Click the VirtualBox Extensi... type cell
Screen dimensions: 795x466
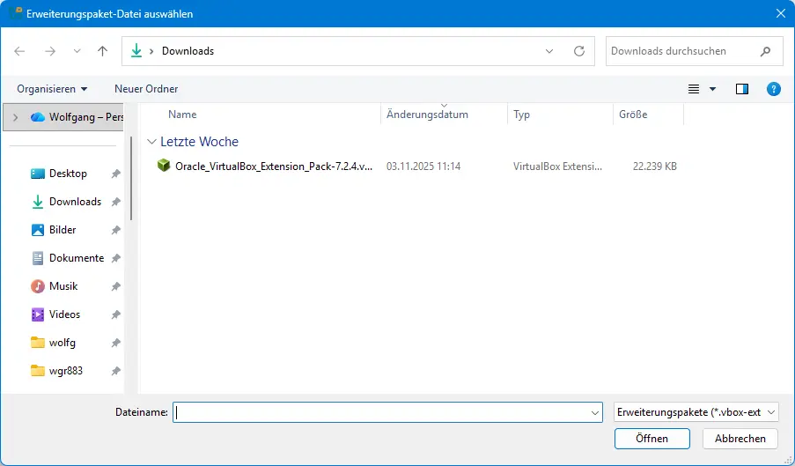(x=557, y=166)
